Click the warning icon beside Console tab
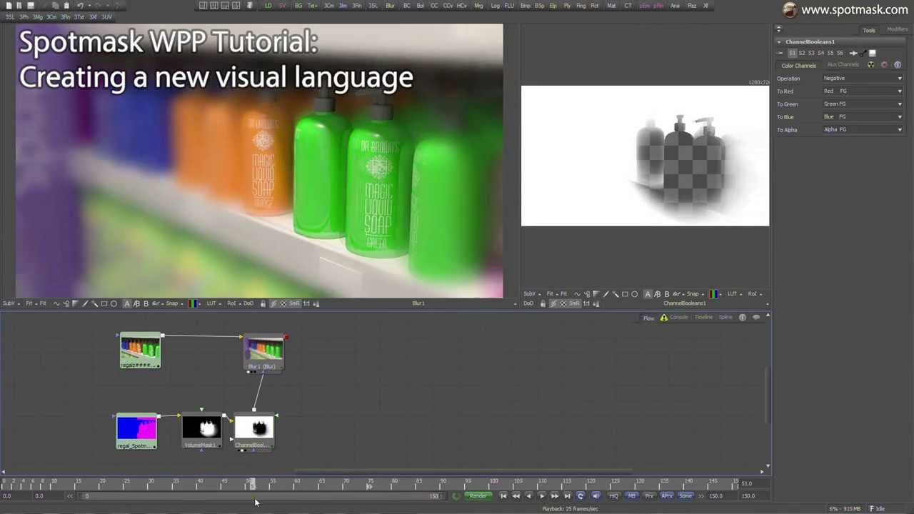 663,318
